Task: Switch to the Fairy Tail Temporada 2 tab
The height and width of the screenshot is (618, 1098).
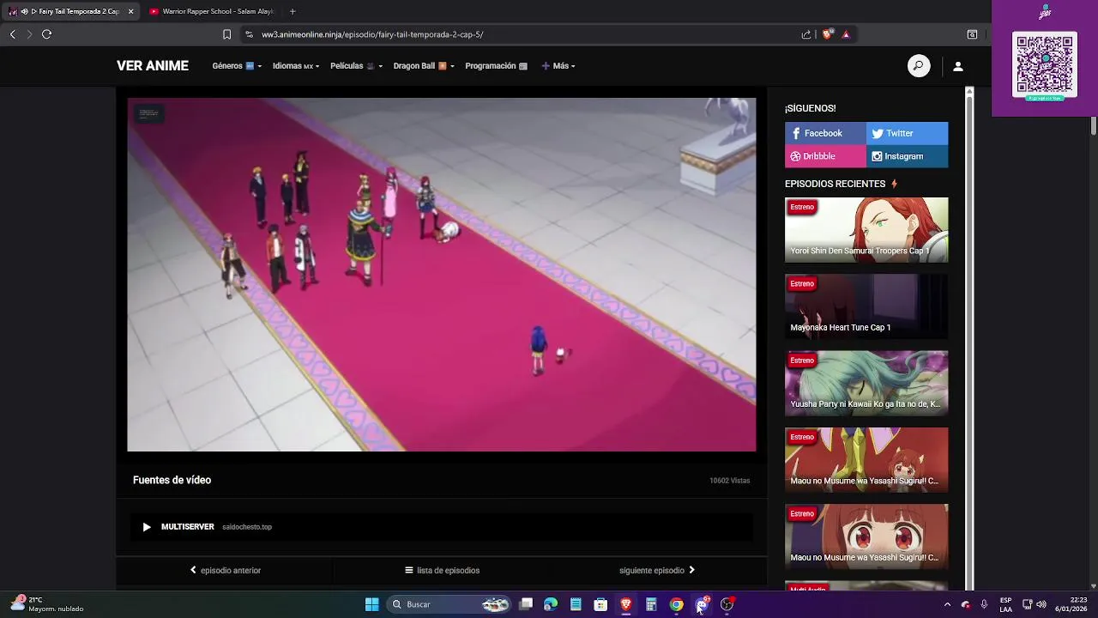Action: tap(71, 11)
